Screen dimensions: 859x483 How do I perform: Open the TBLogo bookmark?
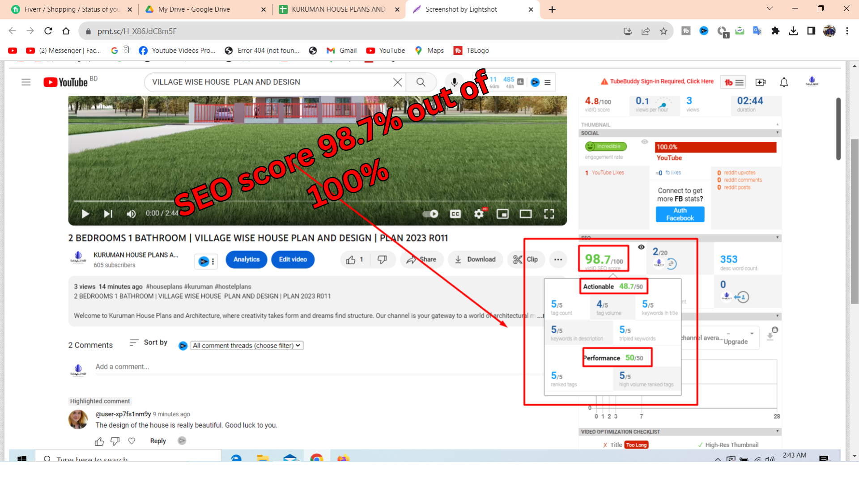pos(471,51)
